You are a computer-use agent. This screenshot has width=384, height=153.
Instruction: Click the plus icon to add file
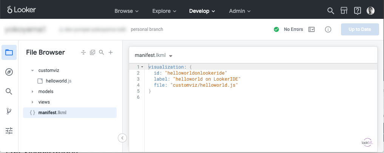(111, 52)
